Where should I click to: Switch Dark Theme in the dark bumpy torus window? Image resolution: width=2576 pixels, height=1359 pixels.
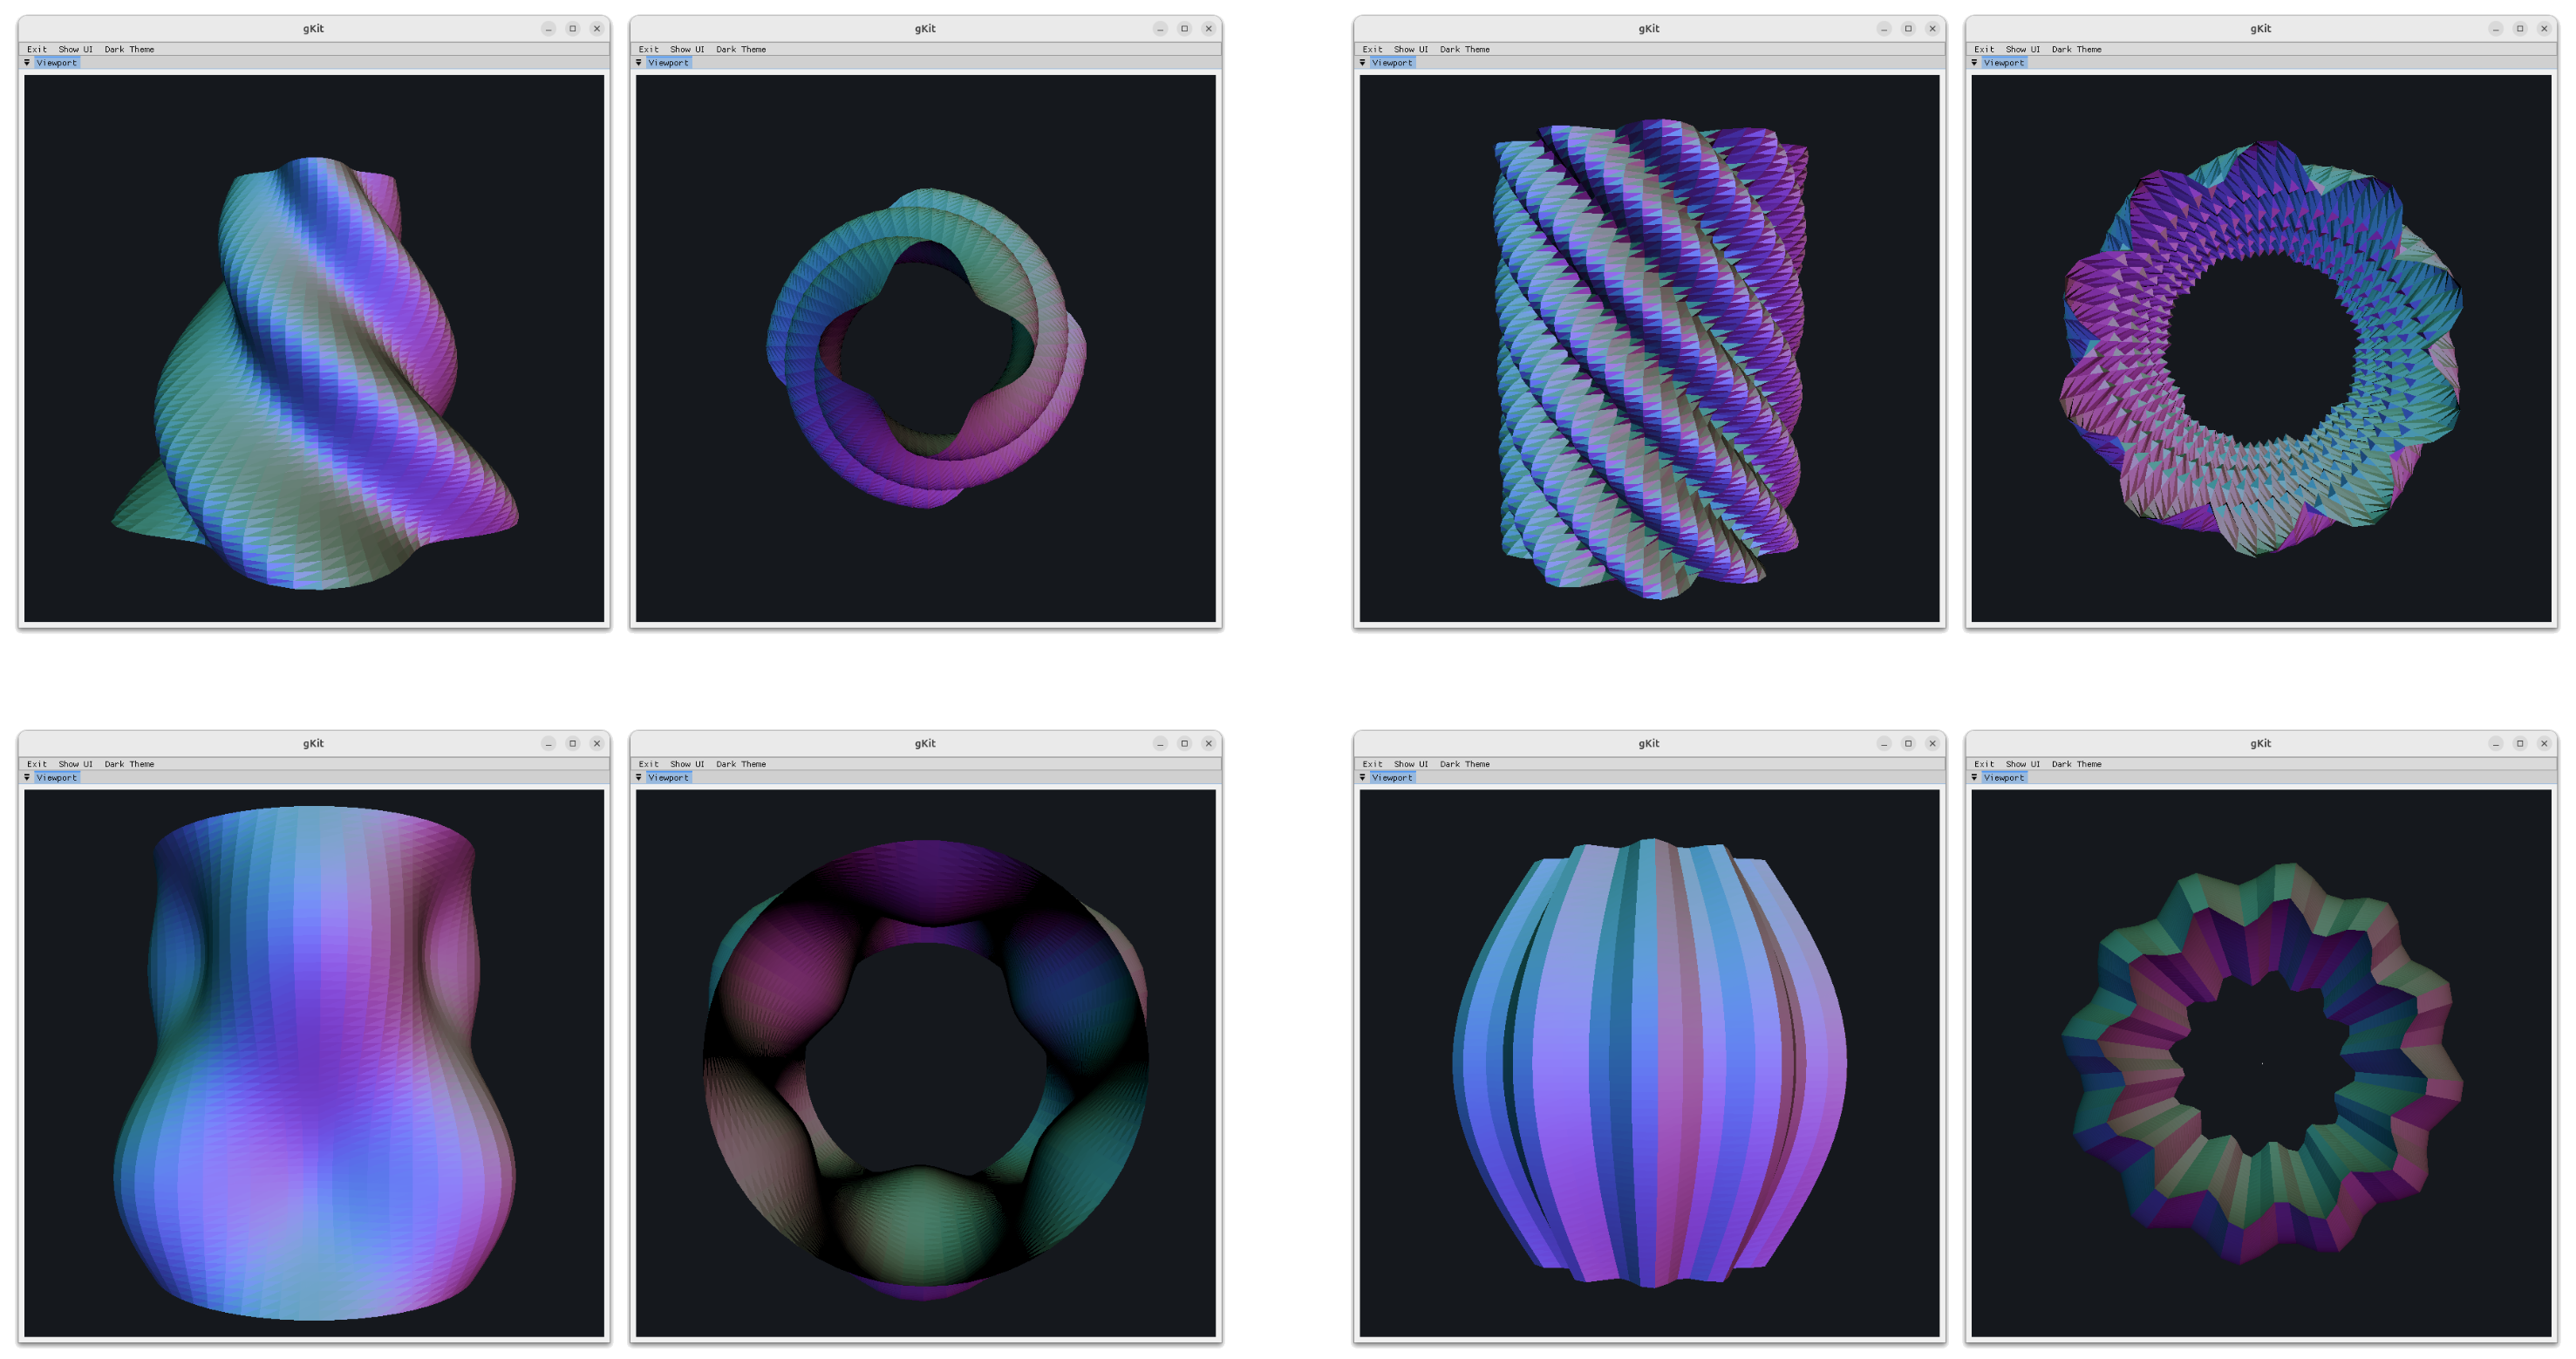tap(741, 764)
